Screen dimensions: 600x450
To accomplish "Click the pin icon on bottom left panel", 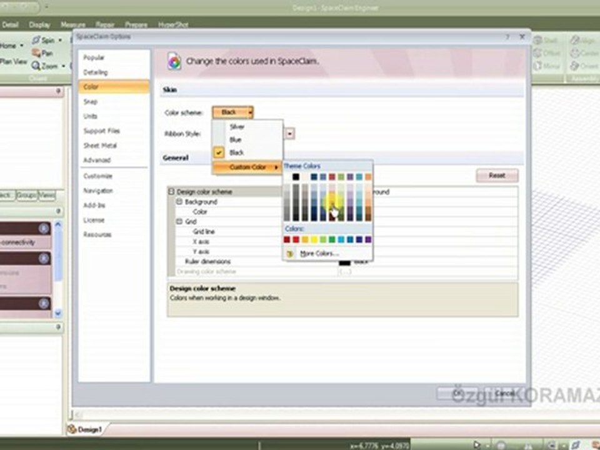I will pos(58,327).
